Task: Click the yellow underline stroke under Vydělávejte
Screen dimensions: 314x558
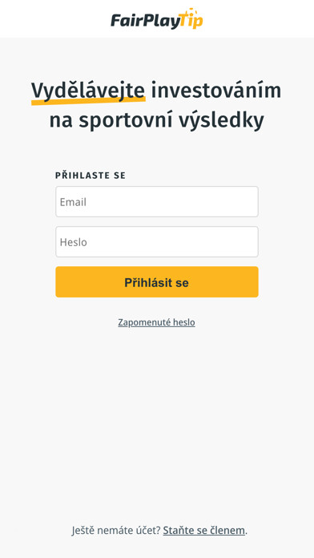Action: (x=88, y=101)
